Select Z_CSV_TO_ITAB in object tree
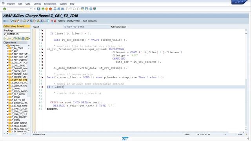Screen dimensions: 251x141 [x=19, y=80]
